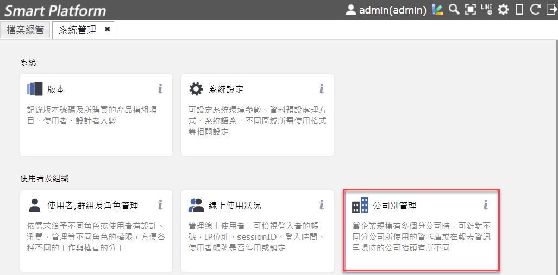Open the 版本 card
558x275 pixels.
96,115
